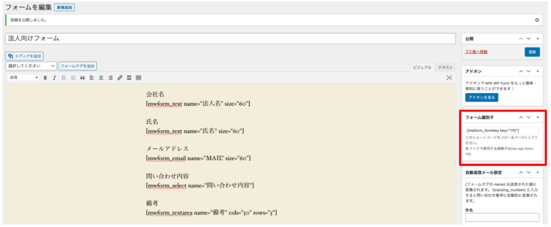Click the insert link icon
Image resolution: width=551 pixels, height=227 pixels.
[120, 78]
